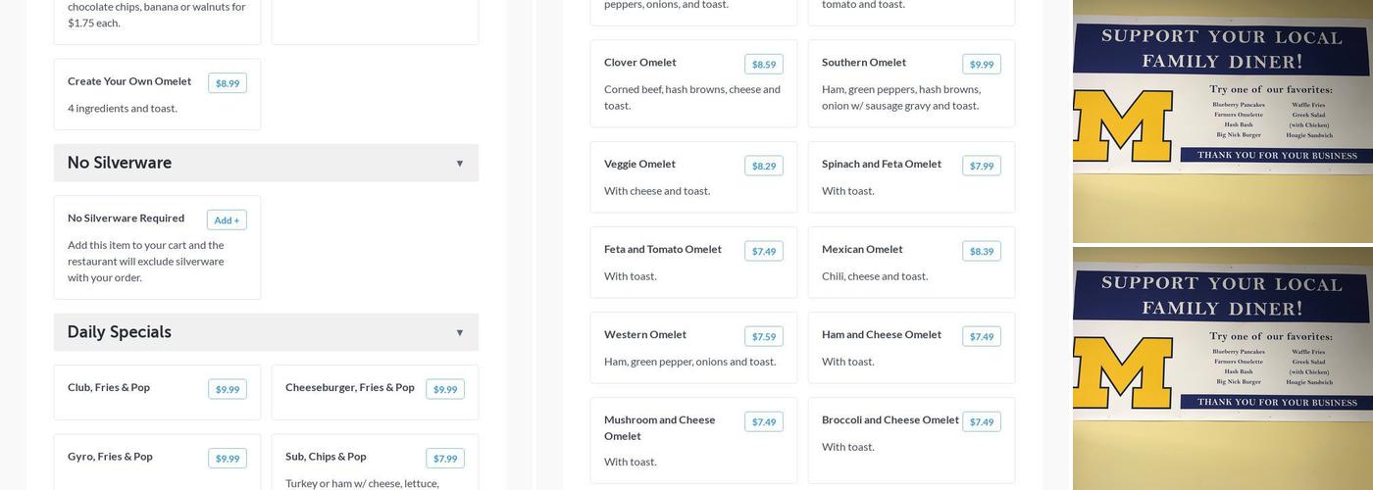Add Mushroom and Cheese Omelet to order
Screen dimensions: 1373x490
pos(763,422)
